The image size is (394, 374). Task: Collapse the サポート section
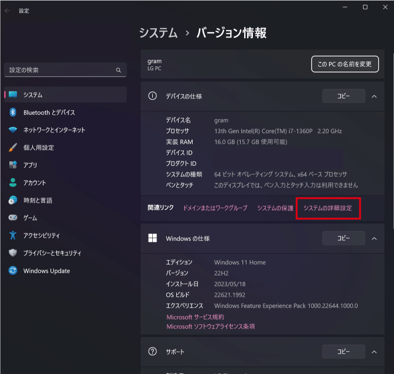[x=374, y=352]
